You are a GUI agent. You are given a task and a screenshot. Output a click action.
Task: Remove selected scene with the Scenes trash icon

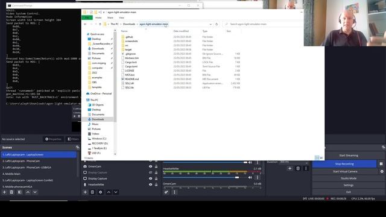11,192
